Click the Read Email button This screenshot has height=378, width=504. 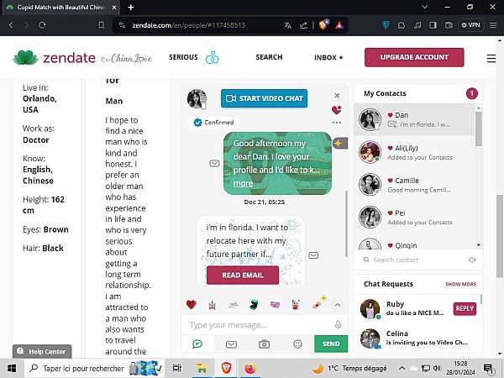(243, 276)
